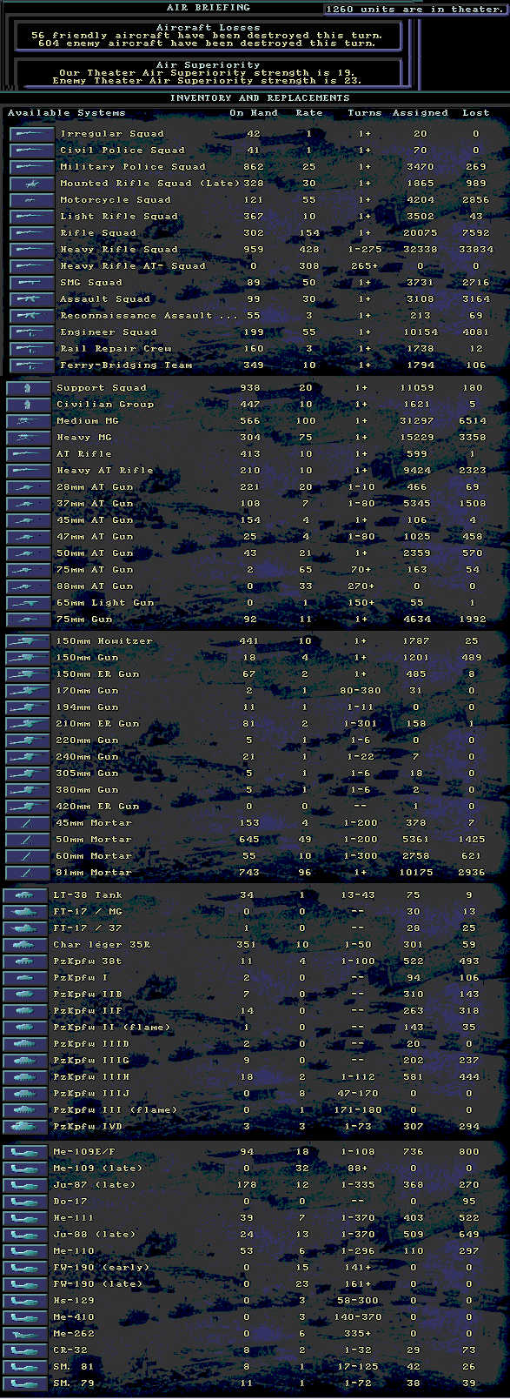Select the Ferry-Bridging Team icon
Image resolution: width=510 pixels, height=1400 pixels.
click(32, 365)
